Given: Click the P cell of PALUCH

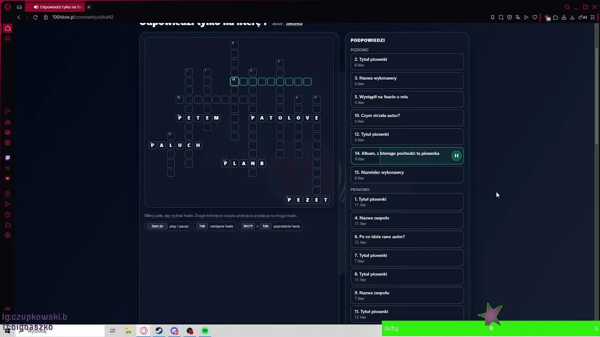Looking at the screenshot, I should click(152, 146).
